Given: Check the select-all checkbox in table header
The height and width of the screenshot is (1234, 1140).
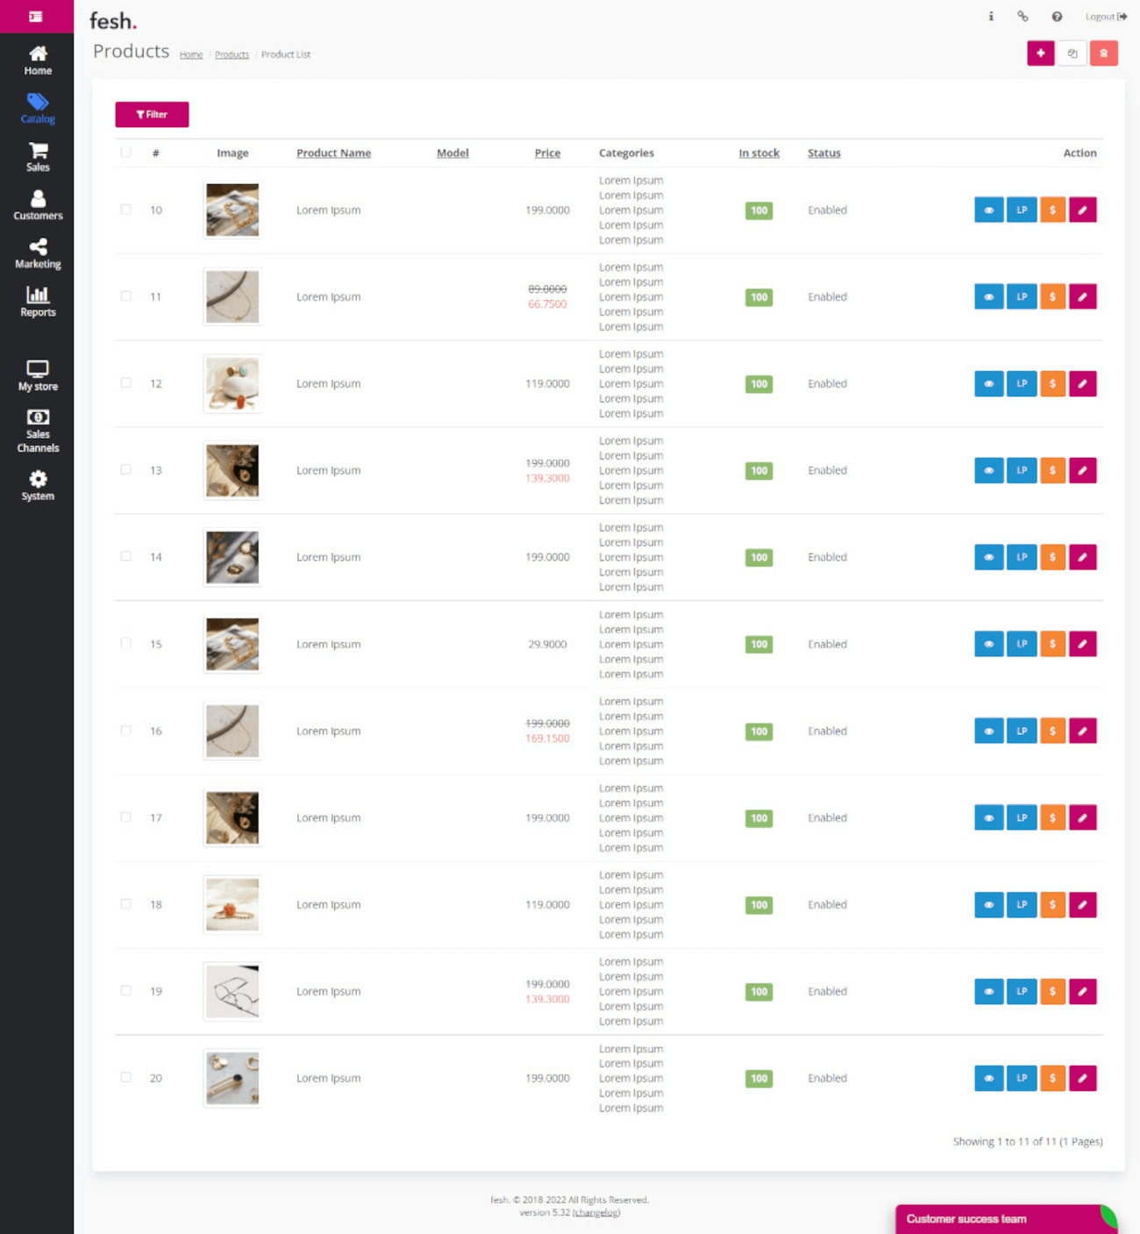Looking at the screenshot, I should (126, 153).
